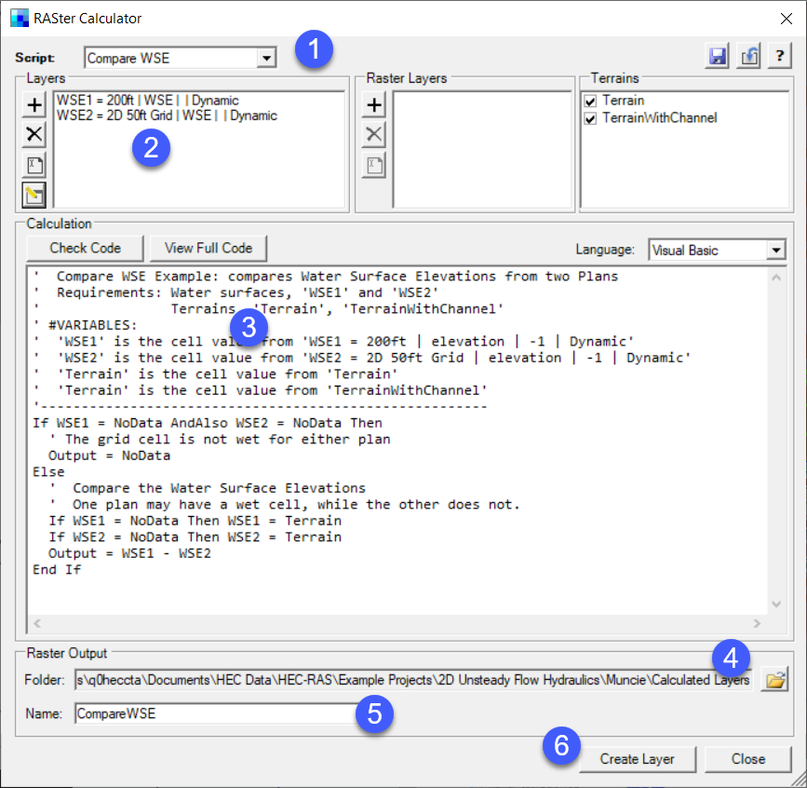Click the code editor scroll left arrow

tap(37, 624)
